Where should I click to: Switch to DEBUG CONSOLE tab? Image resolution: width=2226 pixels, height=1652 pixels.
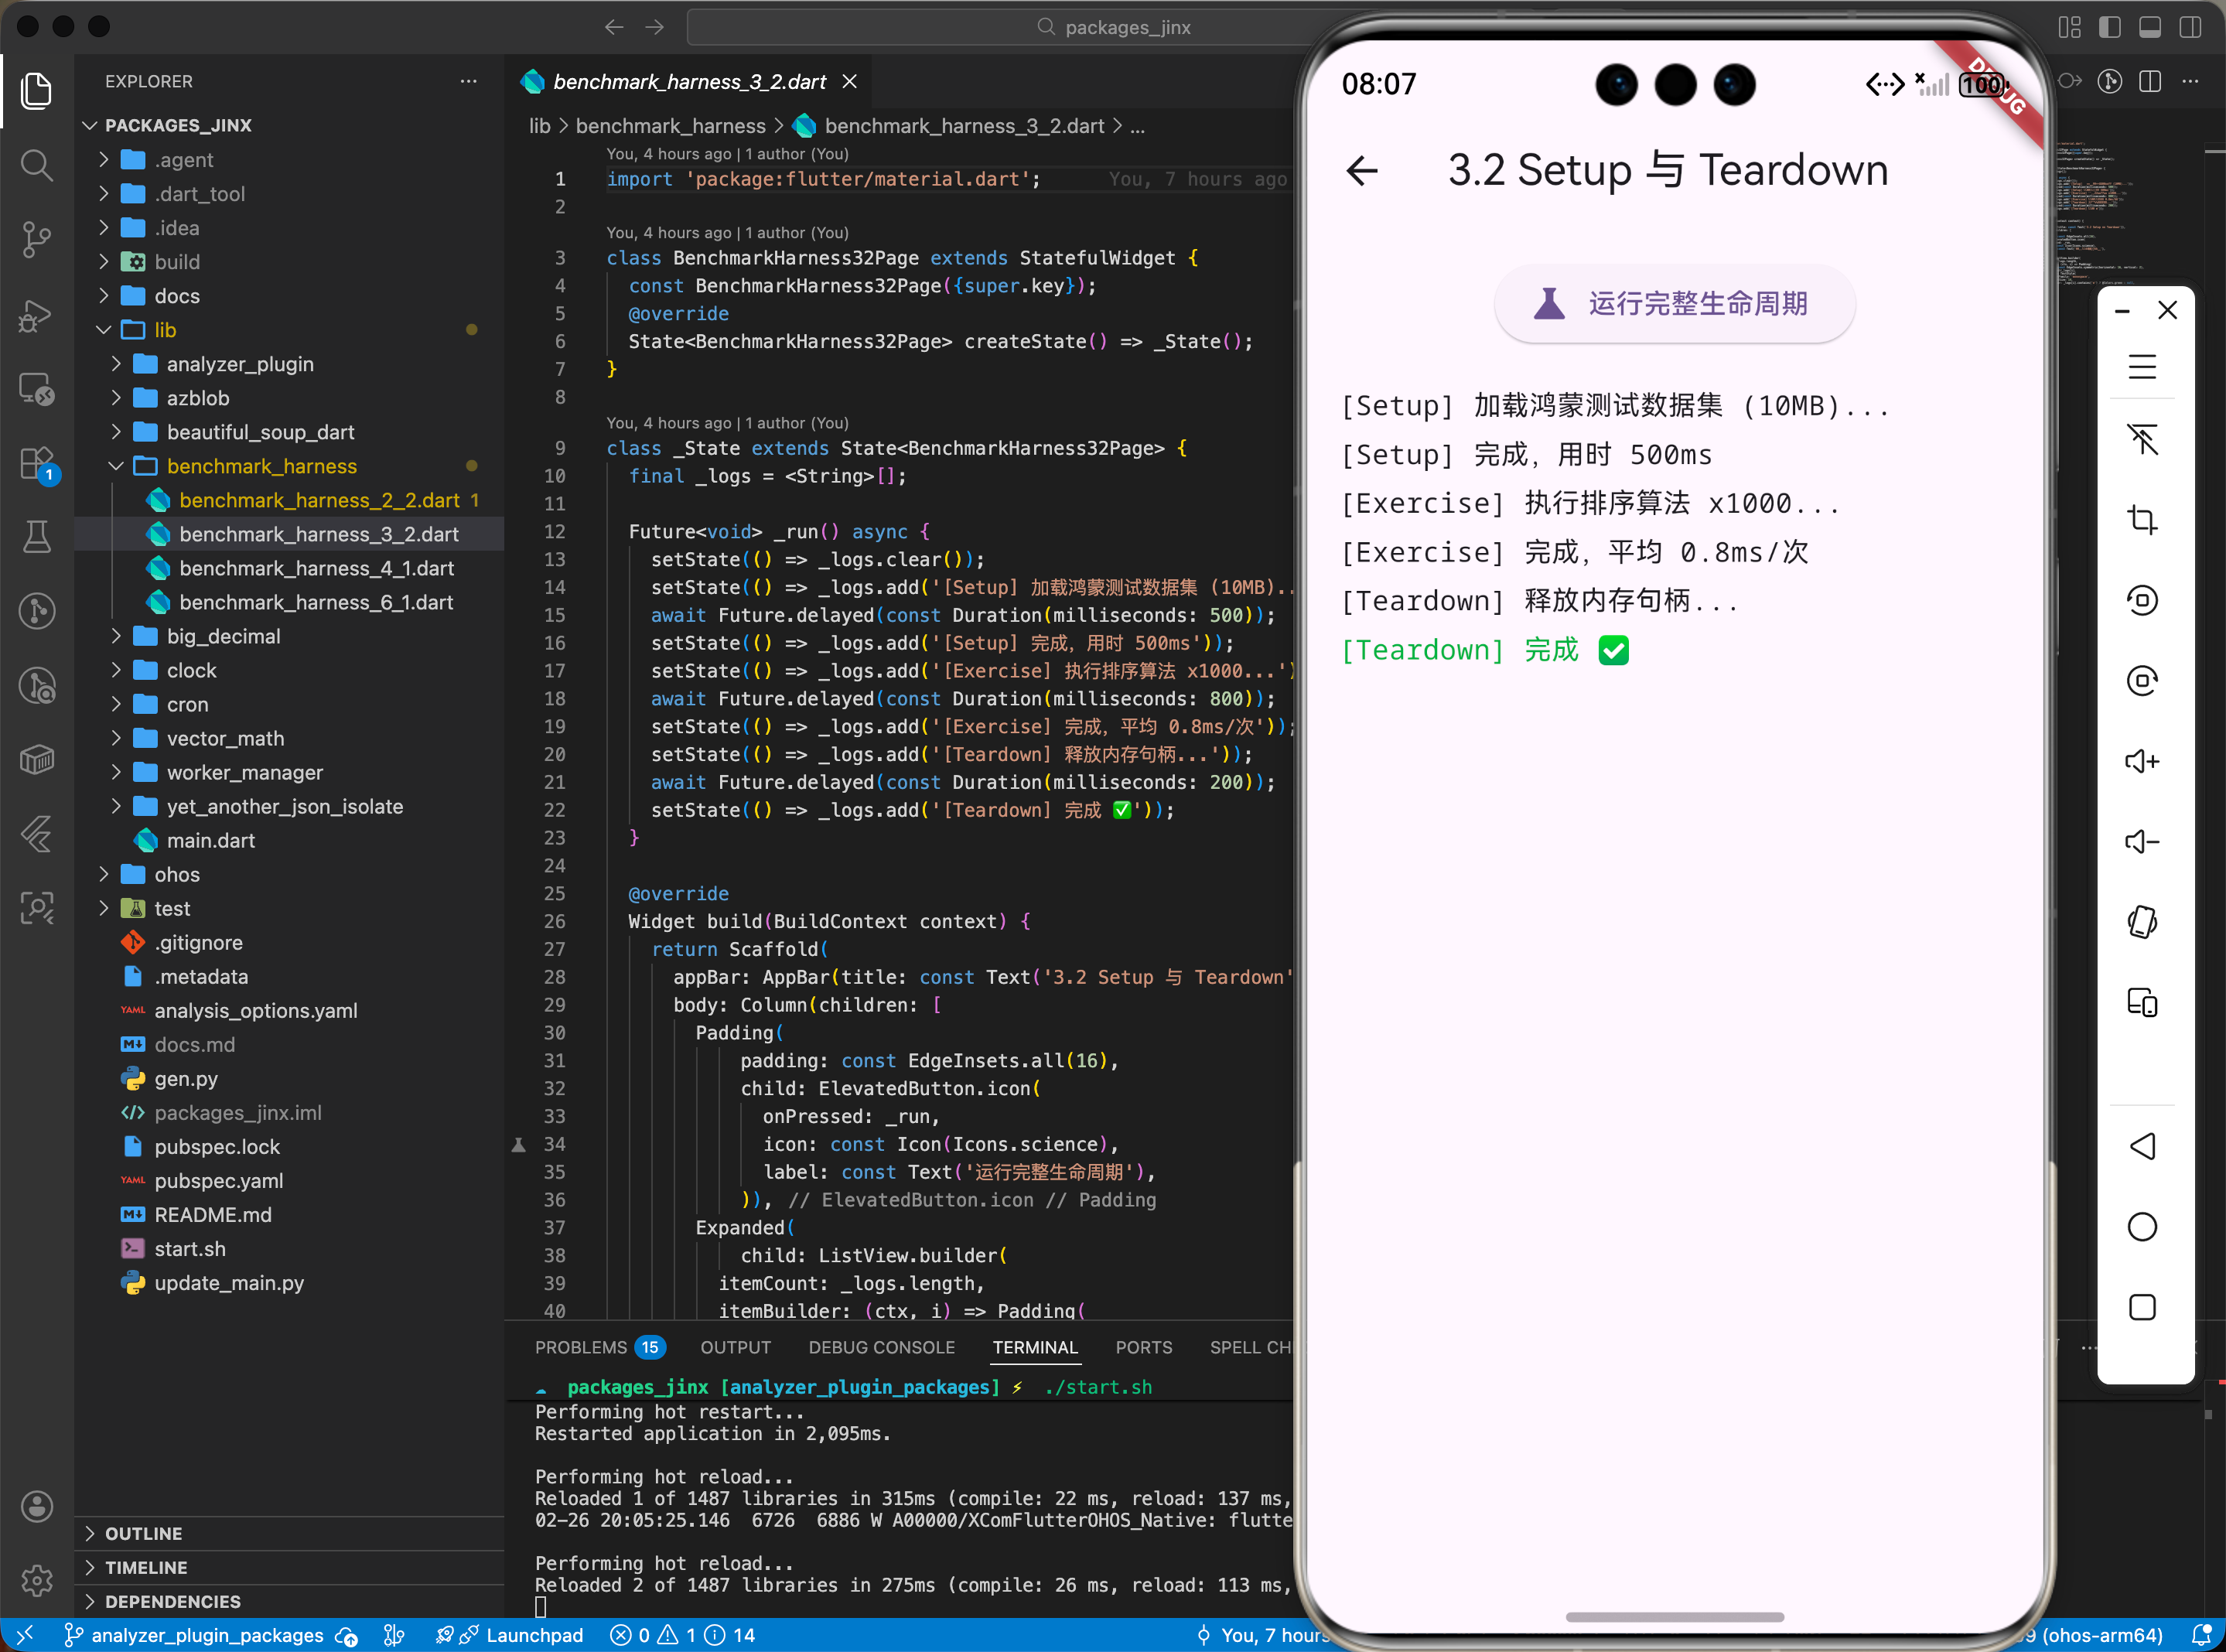click(x=881, y=1347)
